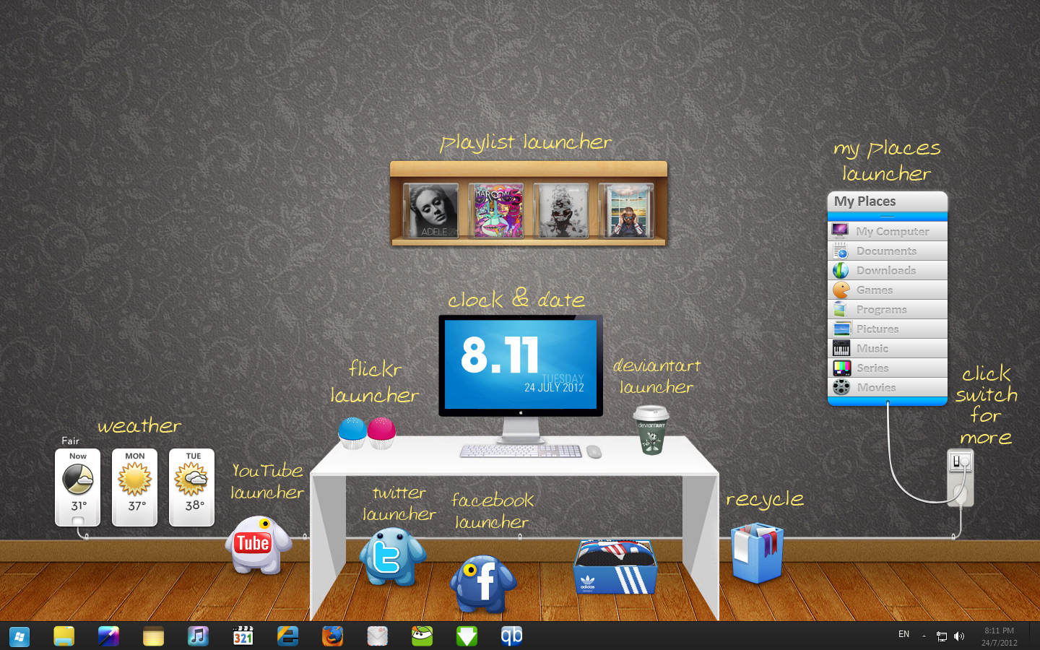Open Games in My Places
1040x650 pixels.
click(887, 290)
